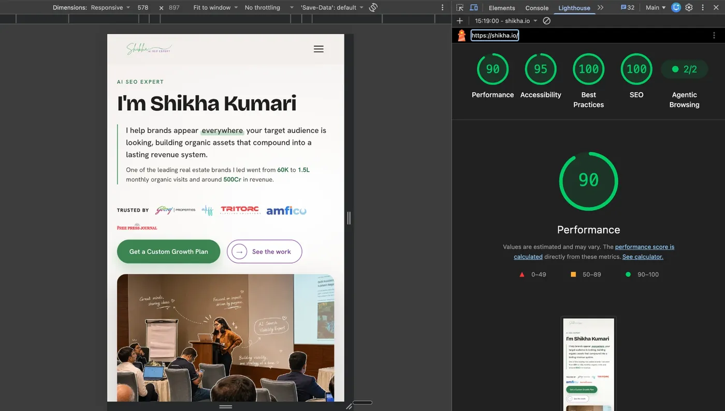Open the 32 issues counter
725x411 pixels.
pos(628,8)
